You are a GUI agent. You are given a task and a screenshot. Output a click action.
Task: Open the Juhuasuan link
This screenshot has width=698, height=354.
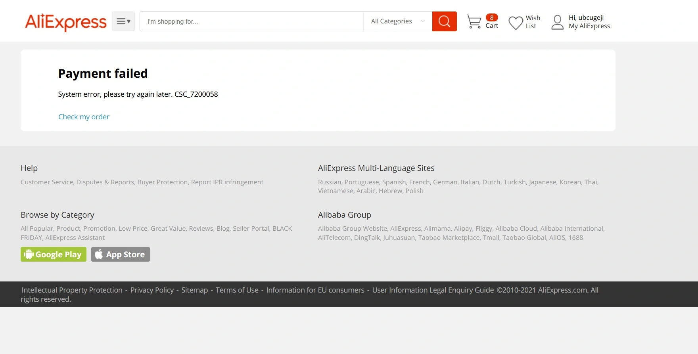tap(399, 237)
